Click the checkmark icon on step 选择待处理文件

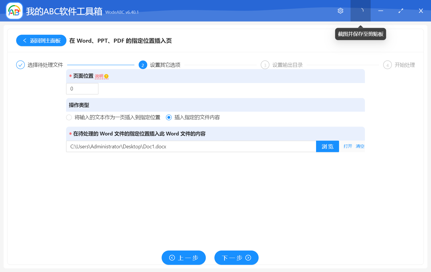click(20, 65)
